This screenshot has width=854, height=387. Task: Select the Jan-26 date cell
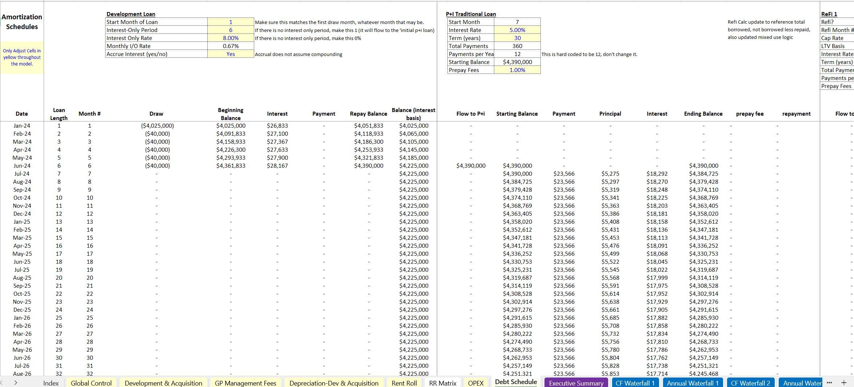coord(22,318)
